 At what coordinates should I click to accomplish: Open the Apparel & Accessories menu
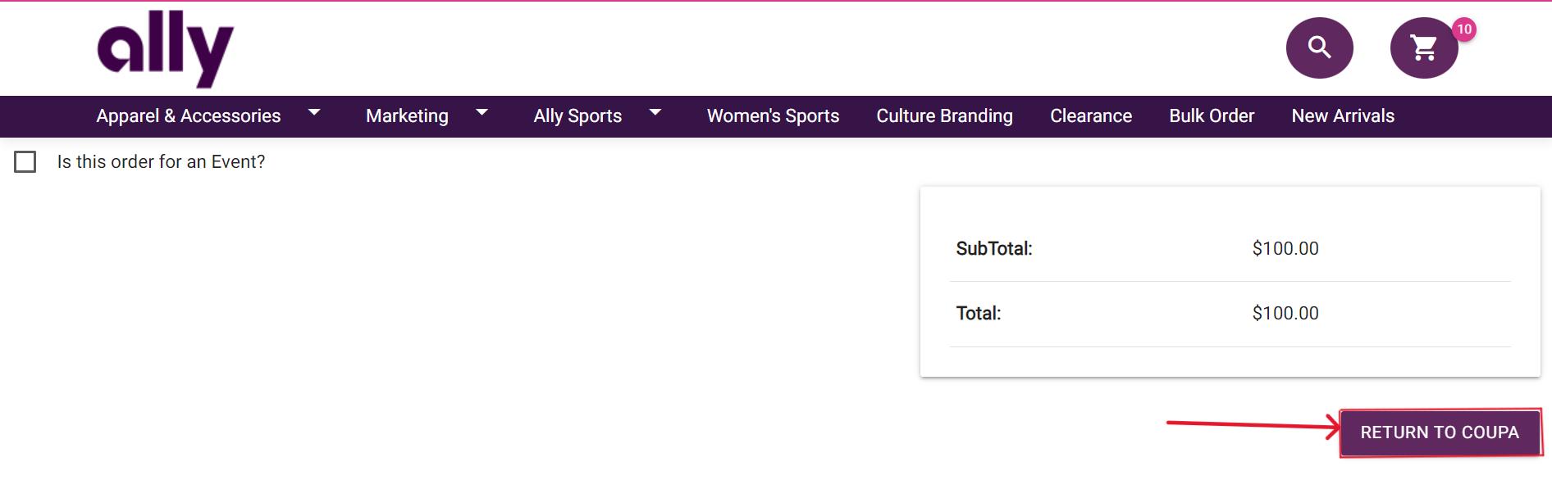pyautogui.click(x=188, y=116)
